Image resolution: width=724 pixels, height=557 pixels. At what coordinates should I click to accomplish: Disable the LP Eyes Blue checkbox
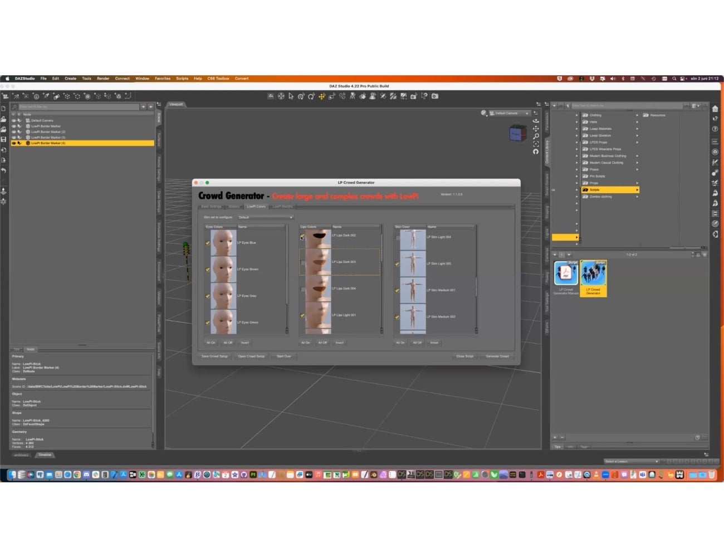(x=208, y=243)
